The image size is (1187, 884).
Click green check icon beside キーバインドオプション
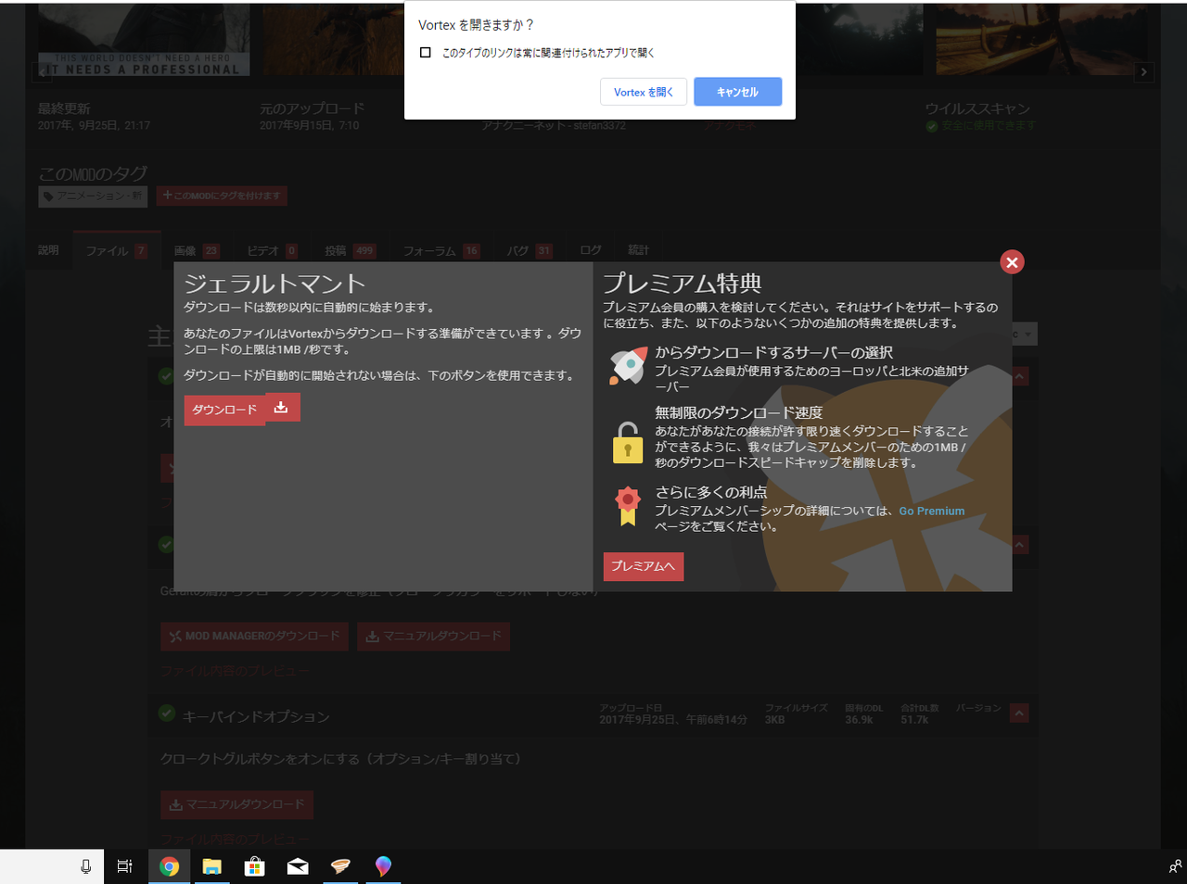pos(167,713)
